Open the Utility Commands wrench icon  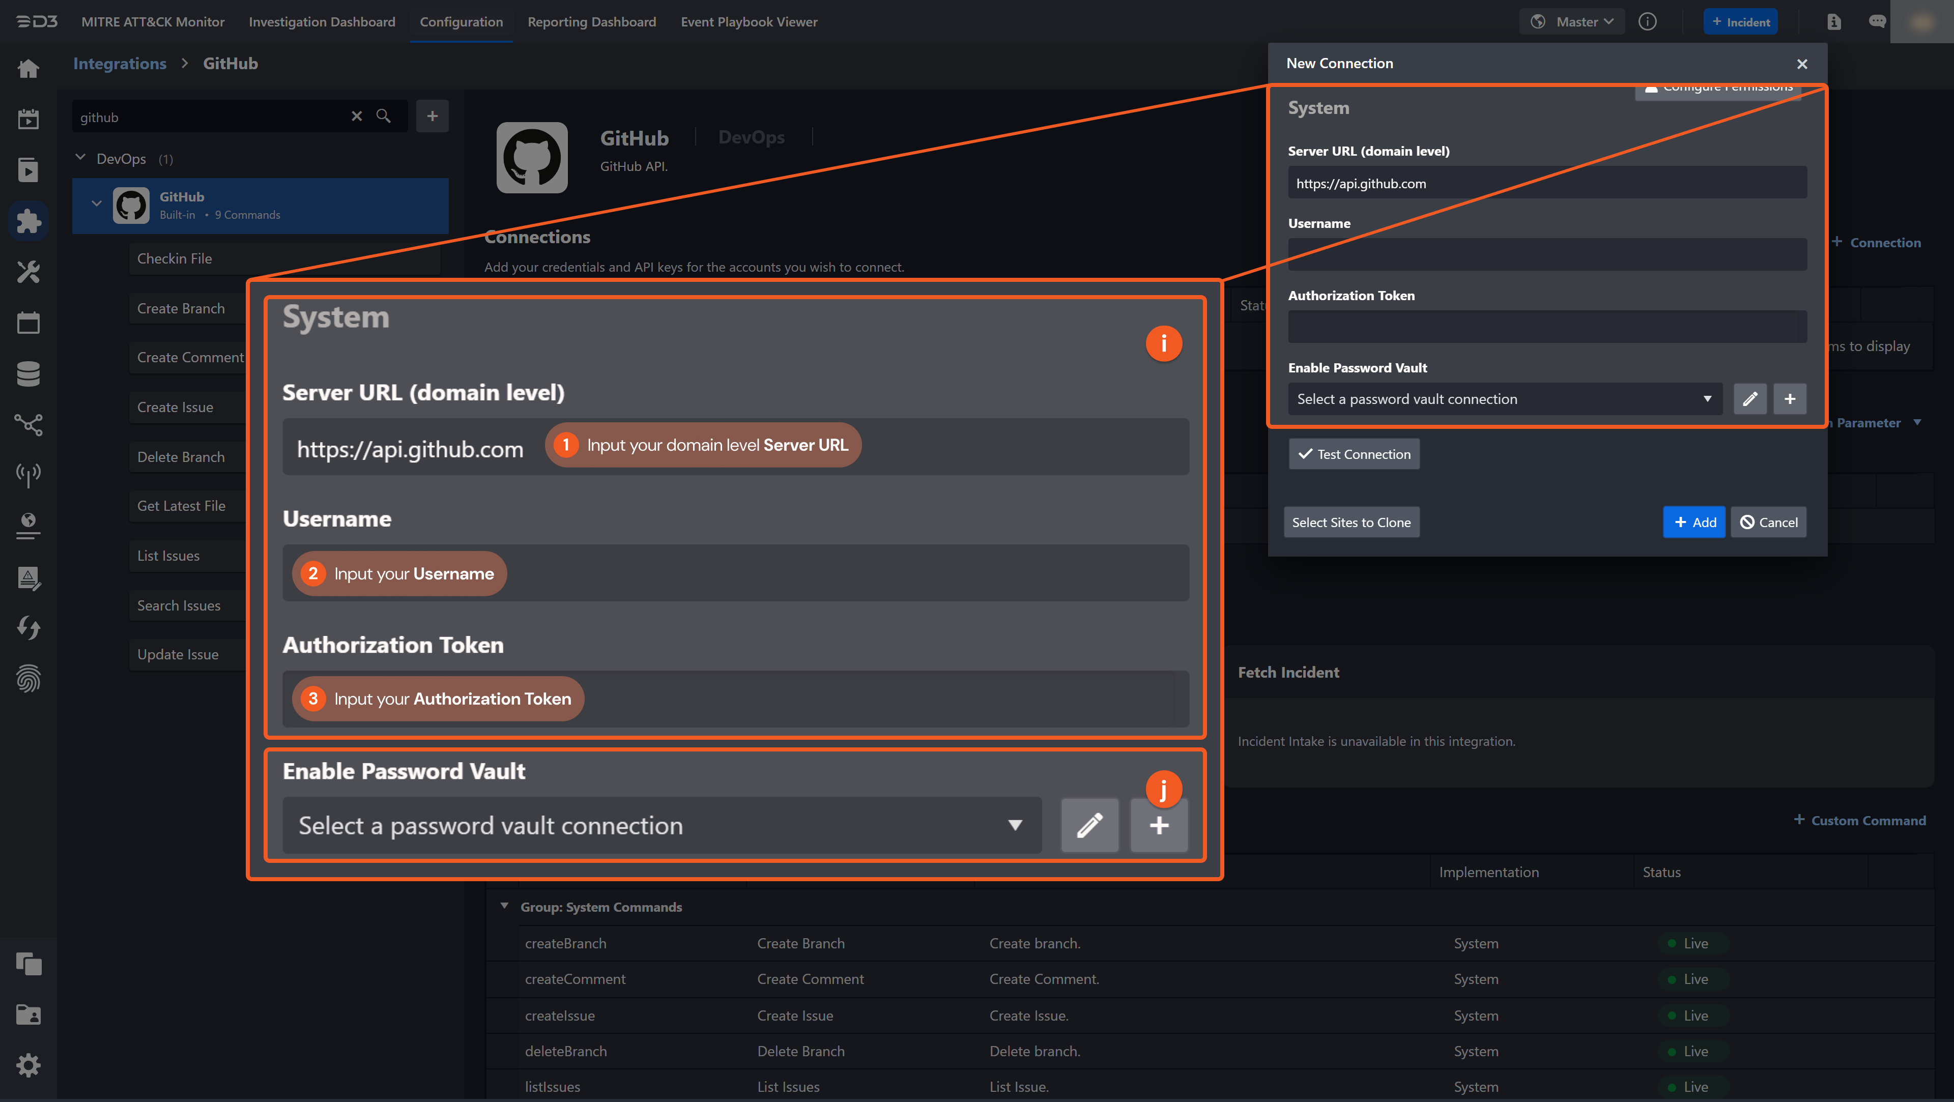pos(28,272)
